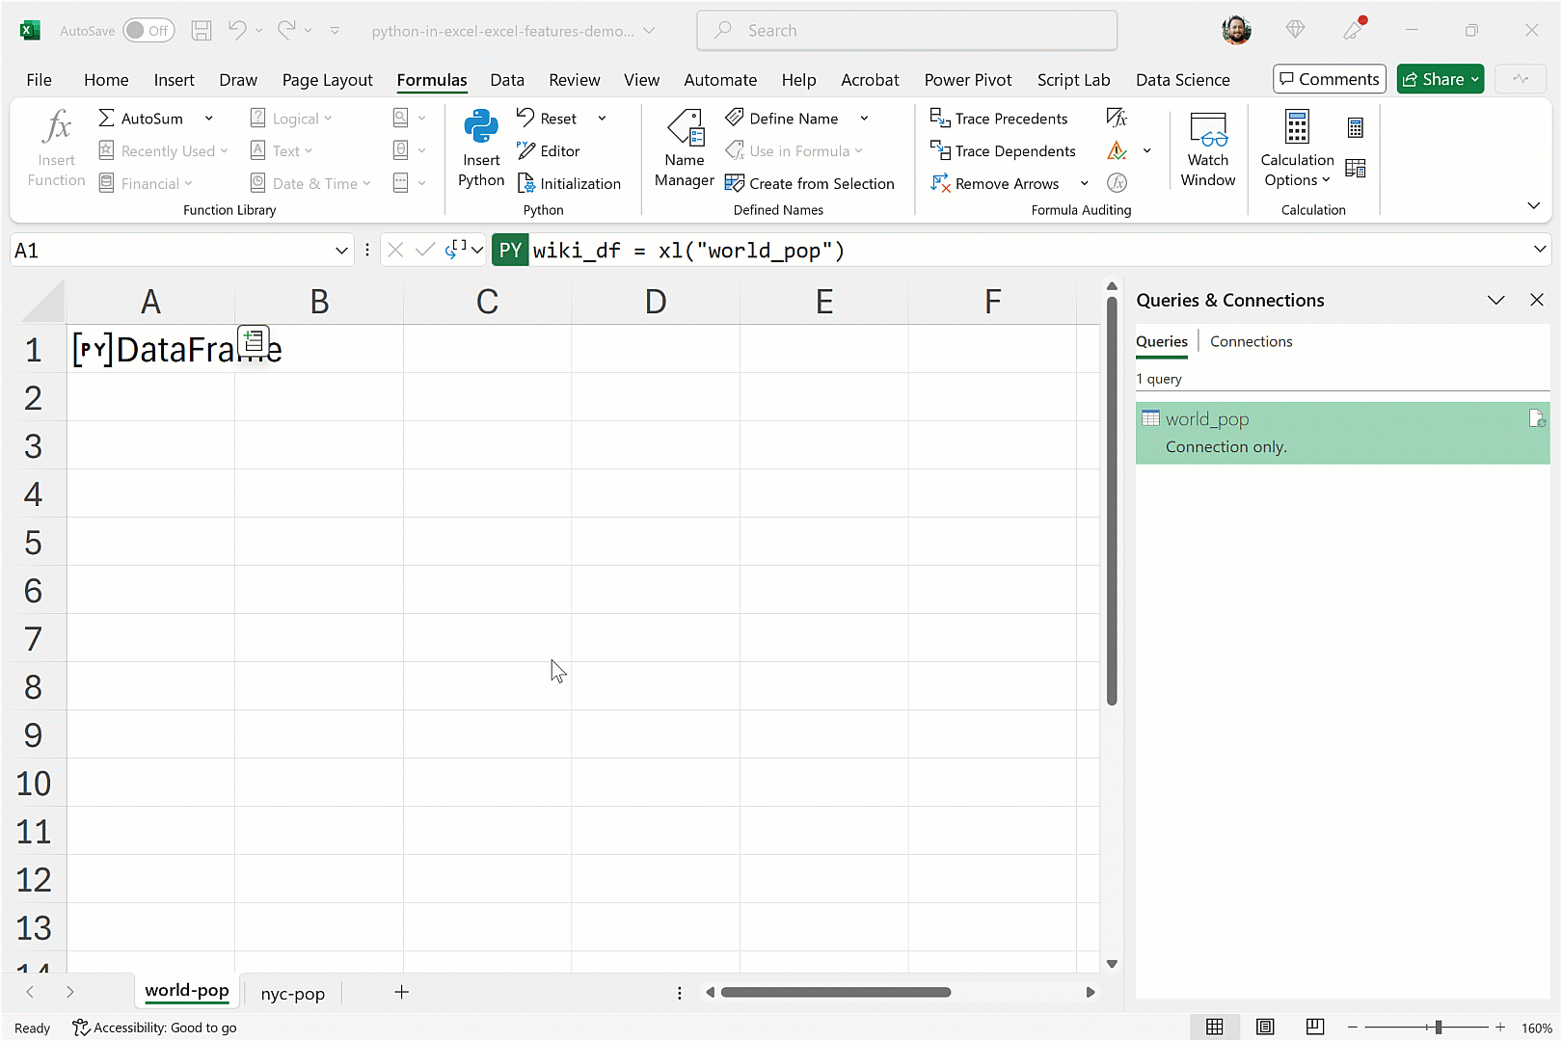
Task: Expand the AutoSum dropdown arrow
Action: (x=208, y=119)
